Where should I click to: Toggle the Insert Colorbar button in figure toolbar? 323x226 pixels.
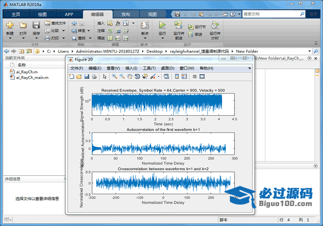pyautogui.click(x=178, y=76)
